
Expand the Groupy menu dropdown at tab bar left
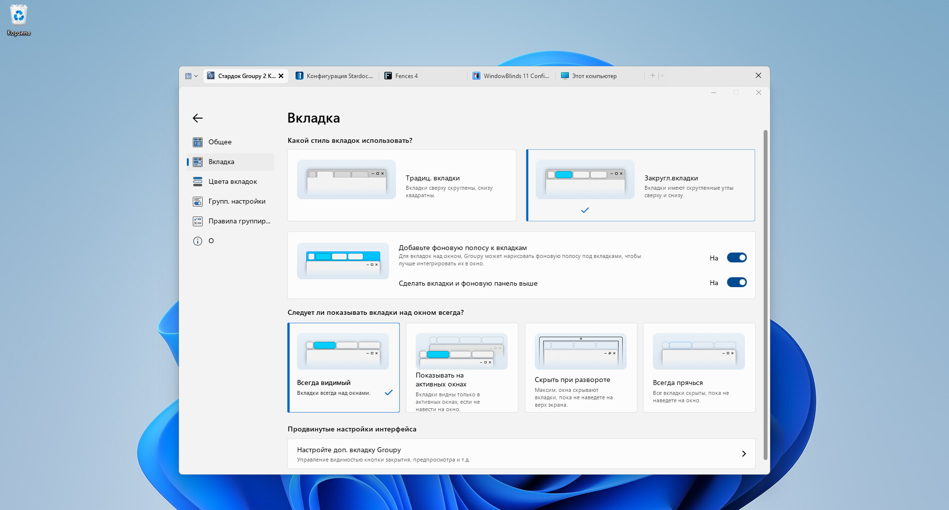point(191,76)
